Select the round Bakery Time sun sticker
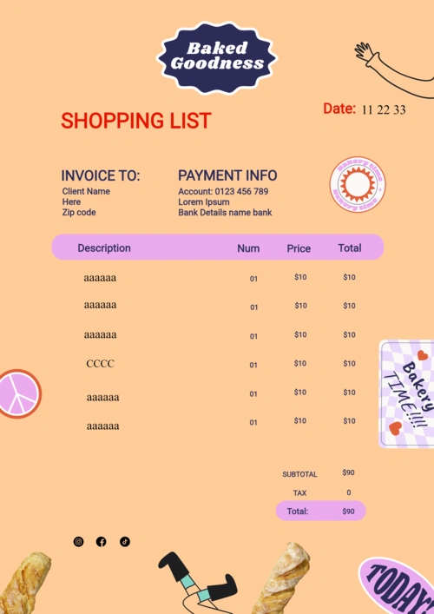Viewport: 434px width, 614px height. tap(358, 184)
